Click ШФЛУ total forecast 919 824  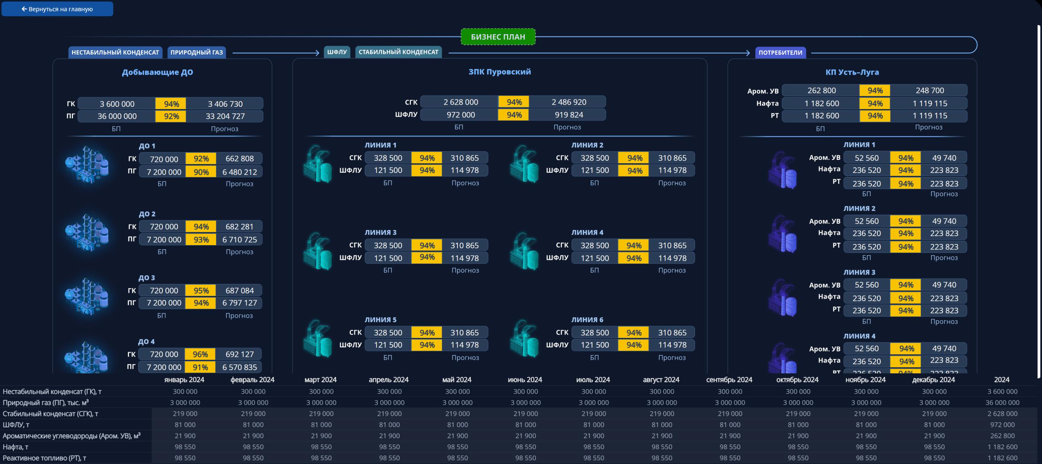tap(569, 115)
